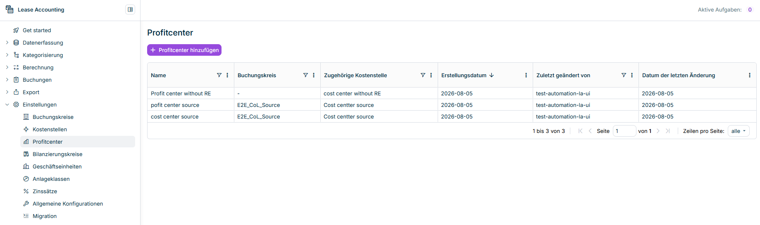Sort by the Name column header

coord(158,75)
